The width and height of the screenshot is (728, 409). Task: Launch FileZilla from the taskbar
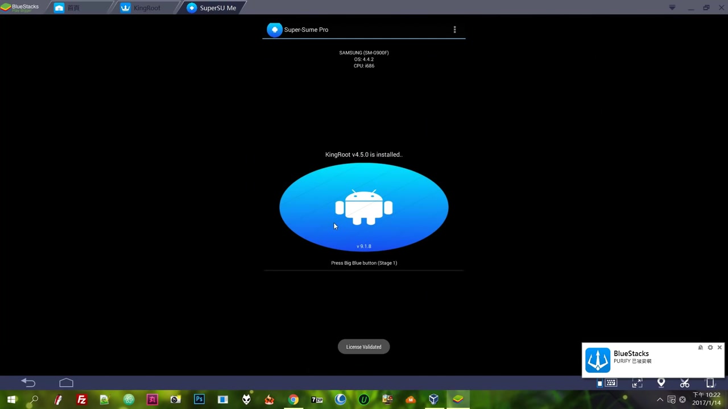[x=81, y=400]
